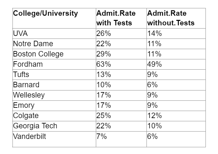Select the Tufts cell
218x154 pixels.
coord(21,74)
